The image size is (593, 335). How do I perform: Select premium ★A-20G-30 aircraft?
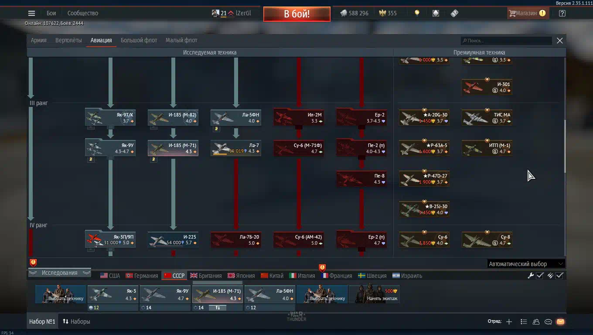click(424, 118)
